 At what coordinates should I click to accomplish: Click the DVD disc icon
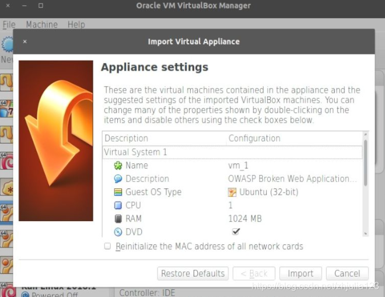click(x=118, y=232)
